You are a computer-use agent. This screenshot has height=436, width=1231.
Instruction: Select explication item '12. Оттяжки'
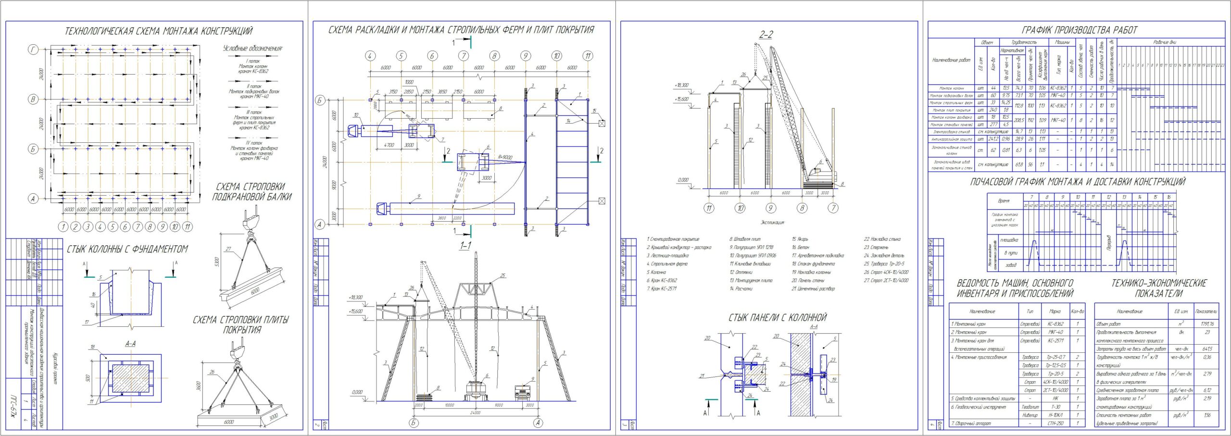tap(741, 272)
